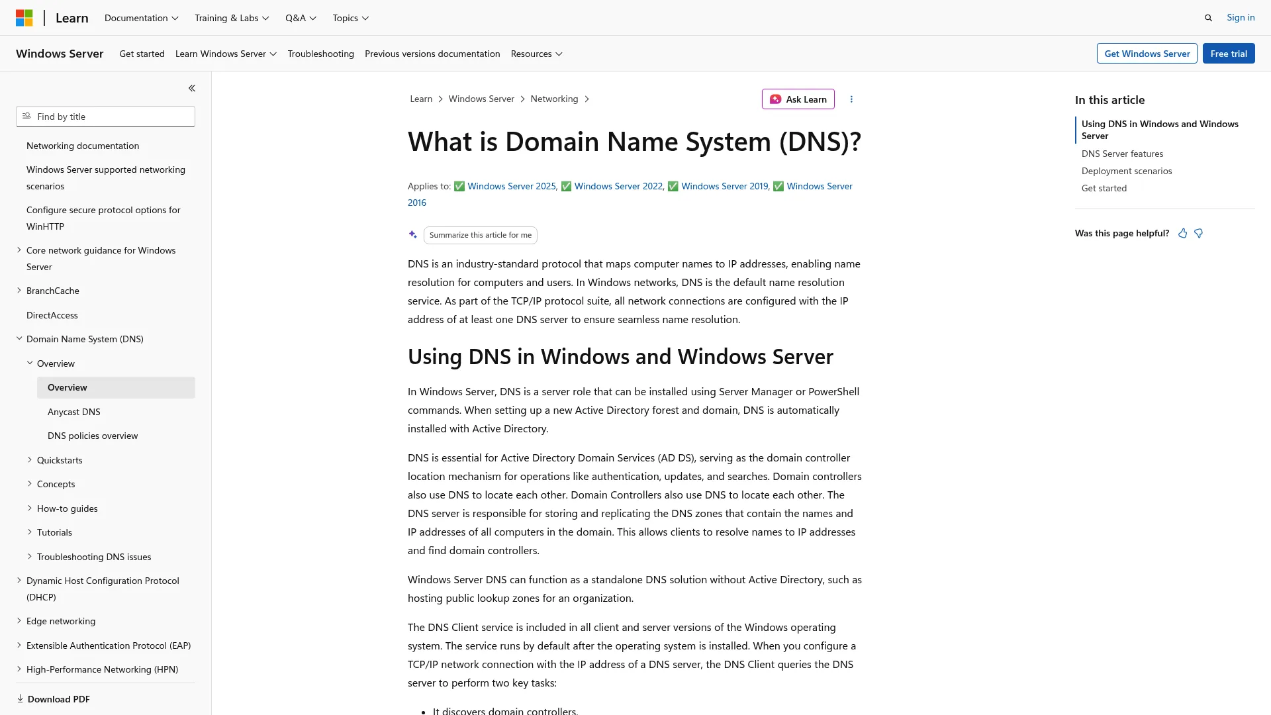The height and width of the screenshot is (715, 1271).
Task: Expand the BranchCache tree node
Action: tap(19, 291)
